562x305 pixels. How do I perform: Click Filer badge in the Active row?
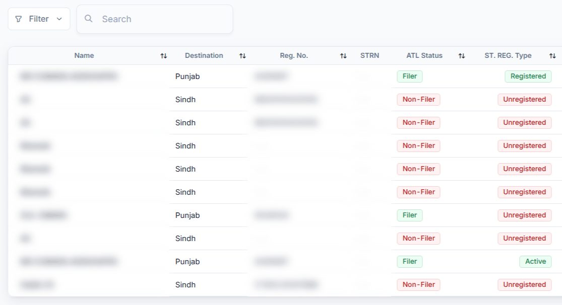(x=410, y=261)
